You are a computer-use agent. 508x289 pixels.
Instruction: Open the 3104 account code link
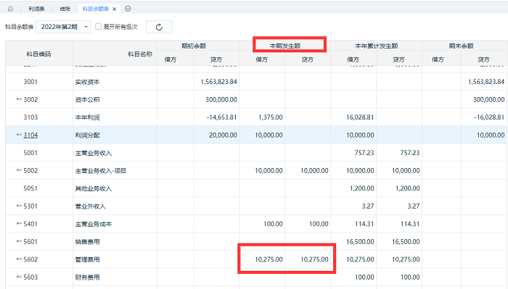[x=30, y=135]
